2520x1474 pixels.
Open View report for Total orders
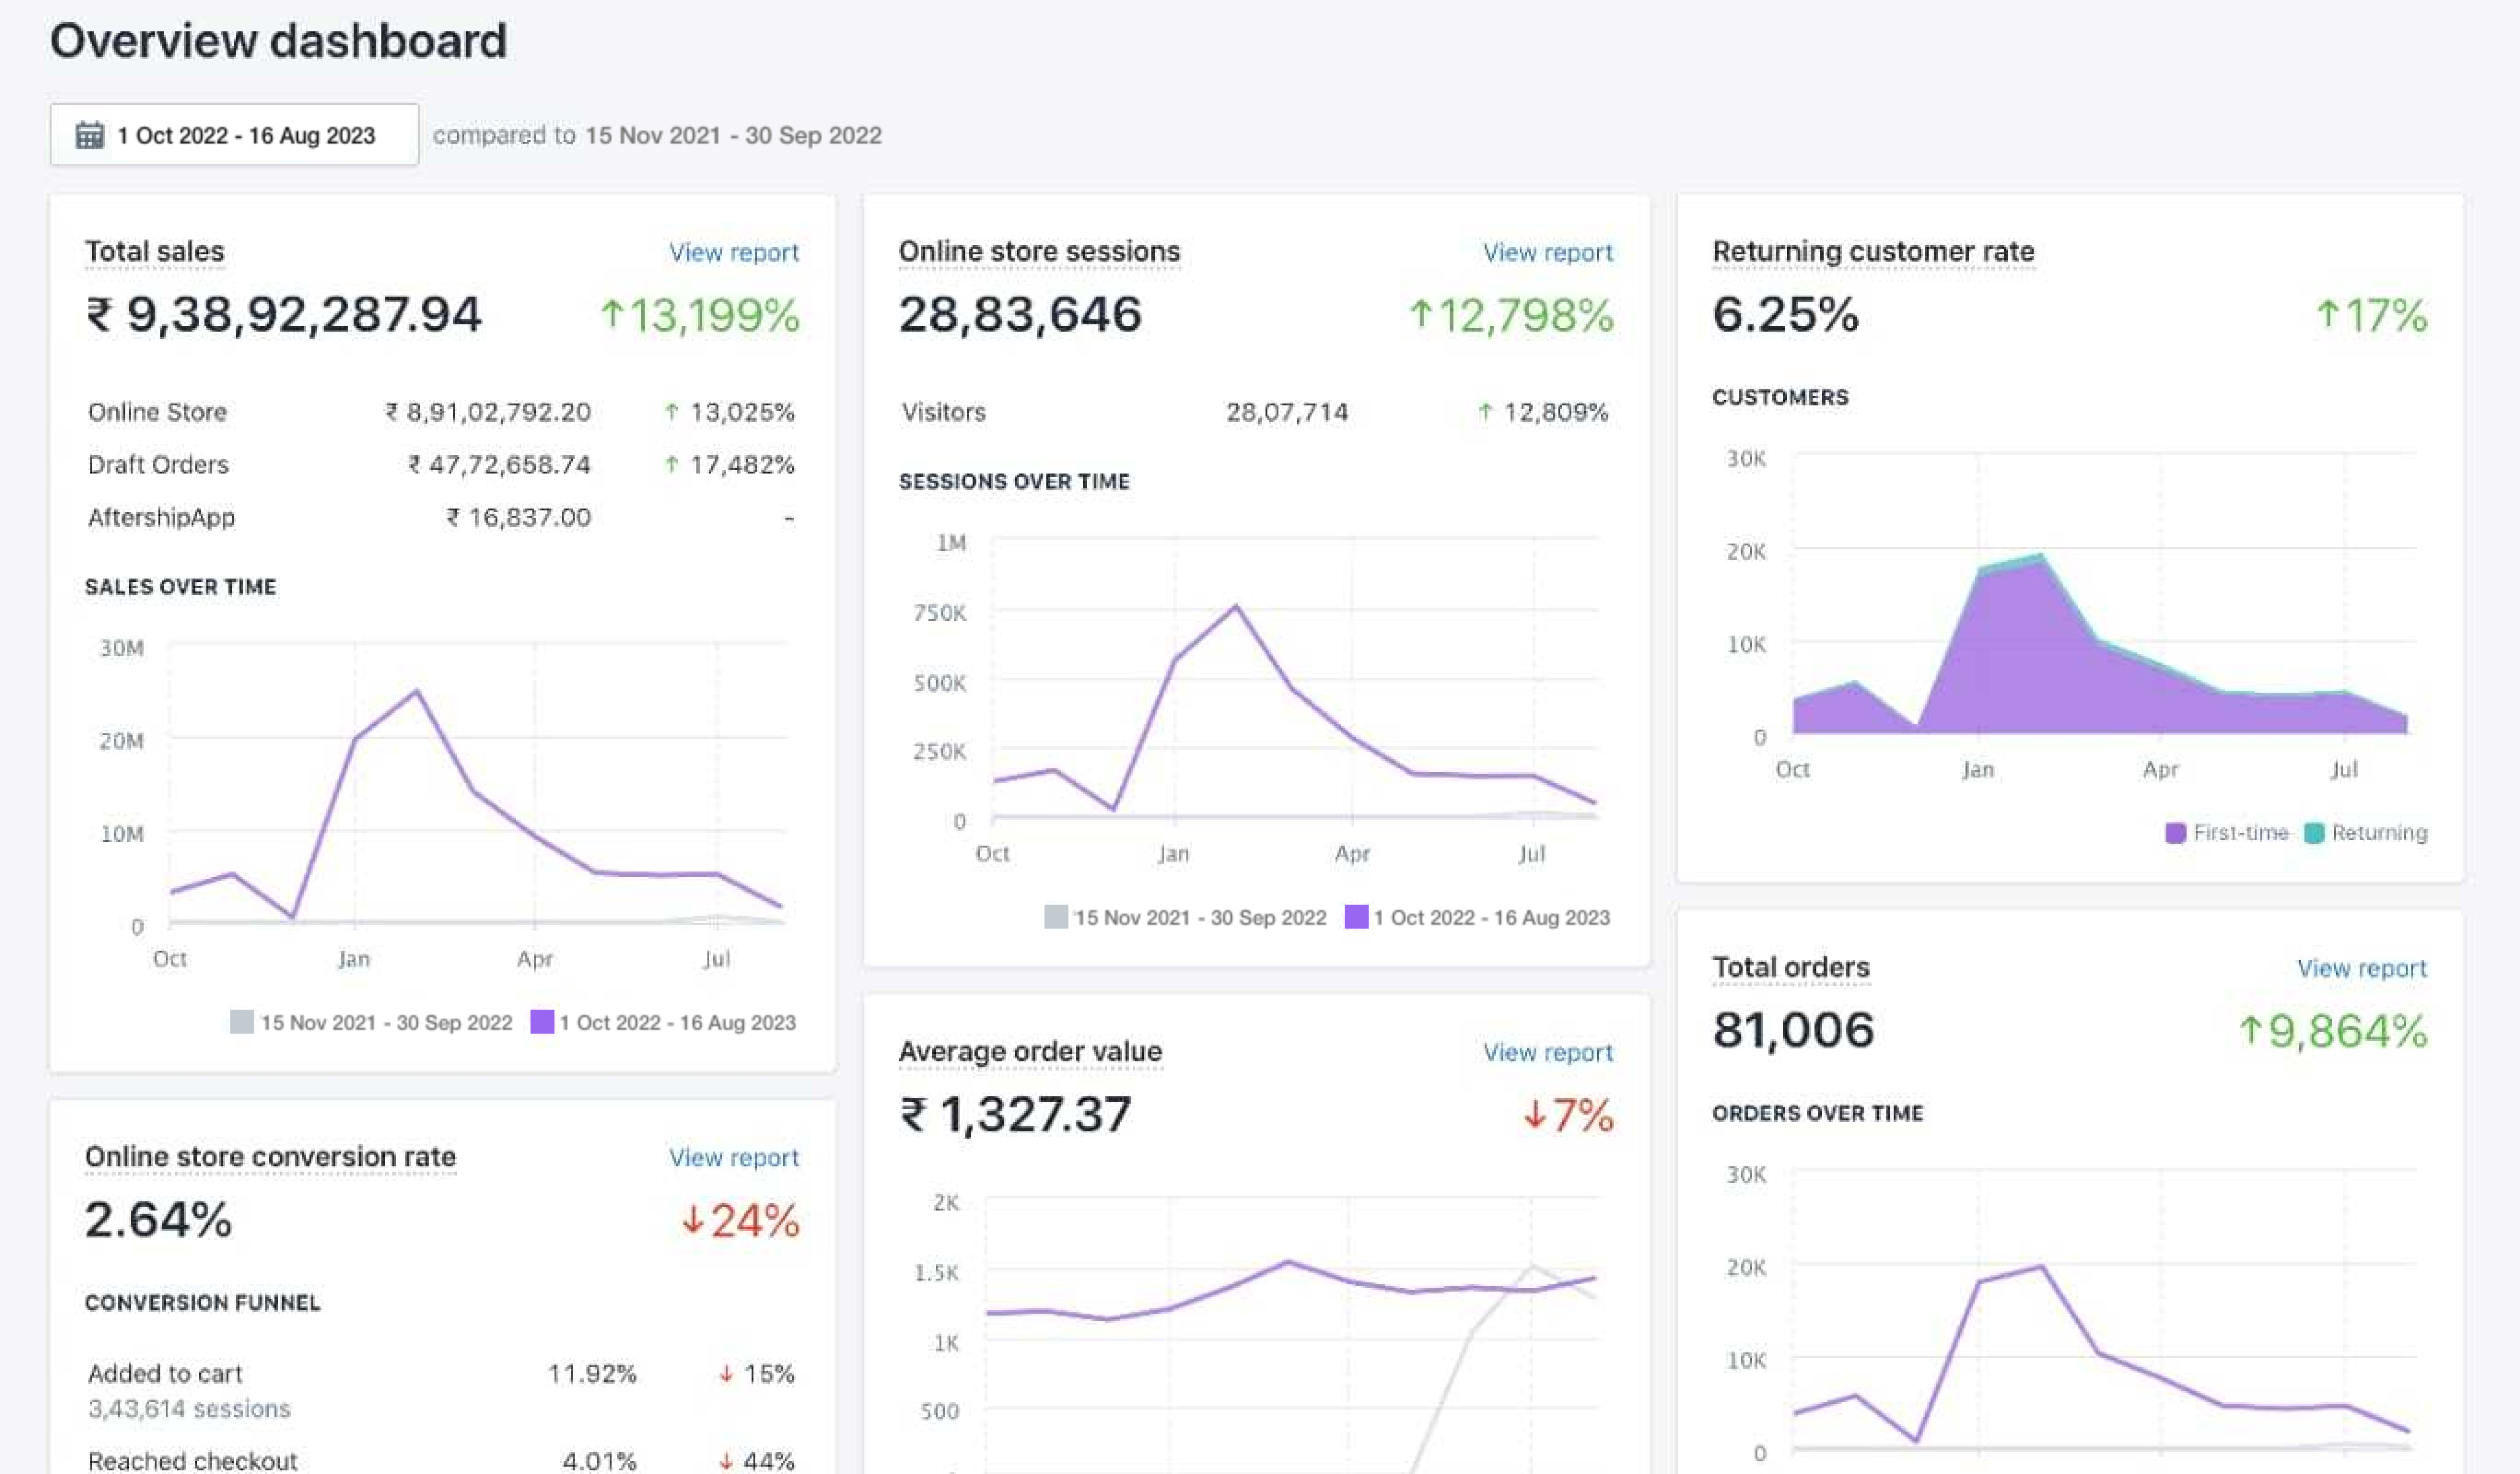click(x=2361, y=968)
